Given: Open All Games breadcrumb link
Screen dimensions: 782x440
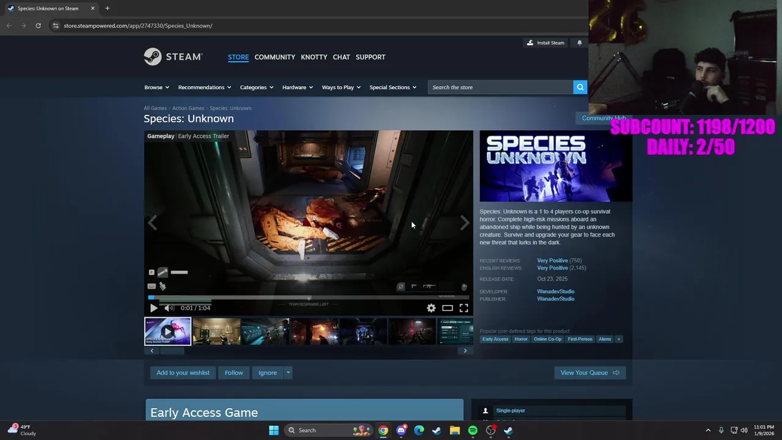Looking at the screenshot, I should pyautogui.click(x=155, y=108).
